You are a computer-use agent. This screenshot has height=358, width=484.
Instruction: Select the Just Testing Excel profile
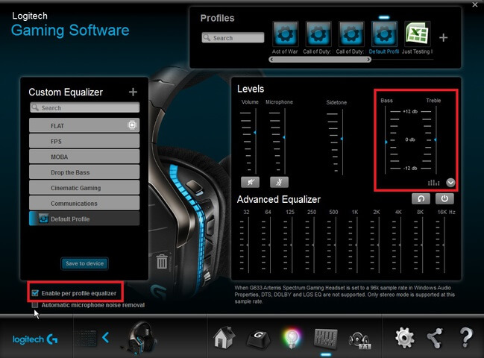coord(418,37)
